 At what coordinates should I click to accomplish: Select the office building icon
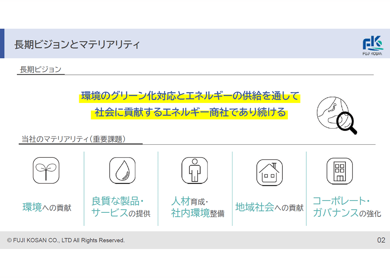(x=339, y=171)
